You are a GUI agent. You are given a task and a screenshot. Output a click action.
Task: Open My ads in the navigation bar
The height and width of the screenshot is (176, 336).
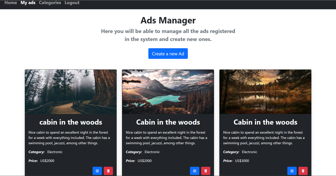28,3
